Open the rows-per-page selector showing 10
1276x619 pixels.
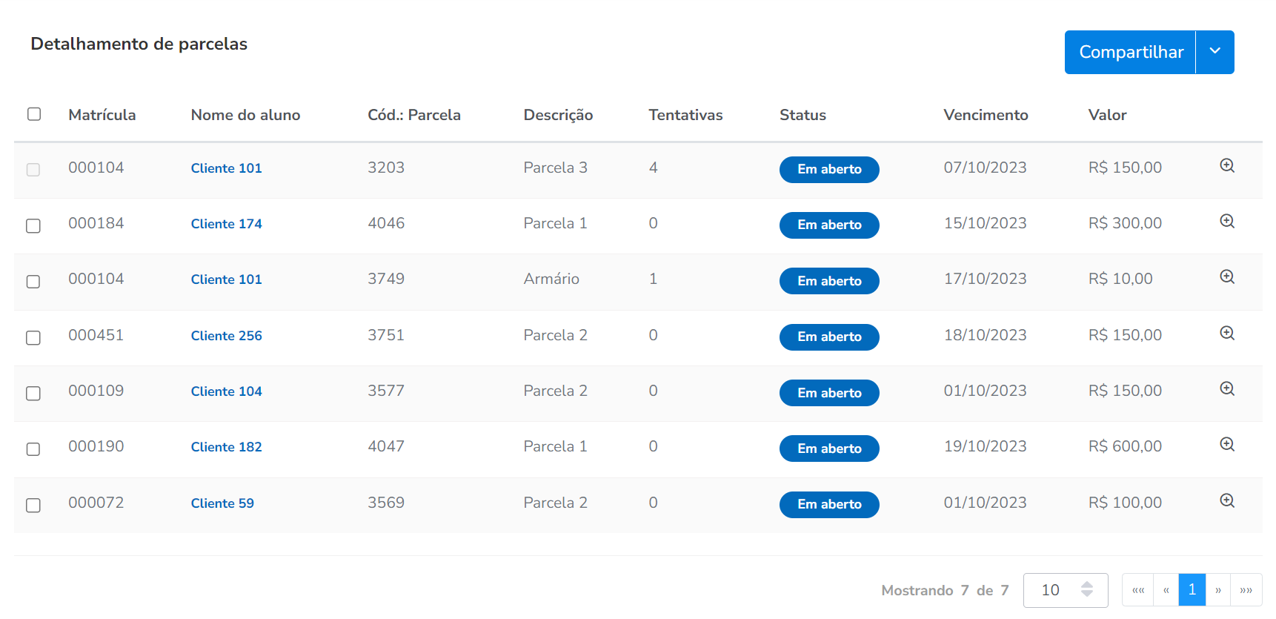(x=1065, y=590)
